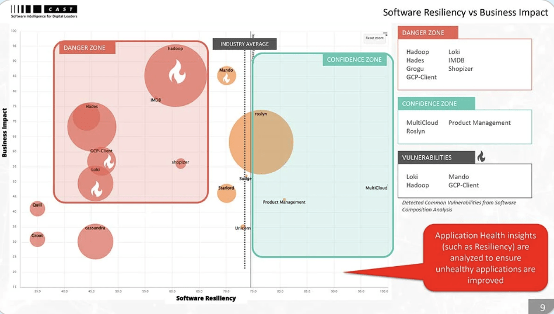This screenshot has height=314, width=554.
Task: Click GCP-Client in the Danger Zone list
Action: pyautogui.click(x=422, y=77)
